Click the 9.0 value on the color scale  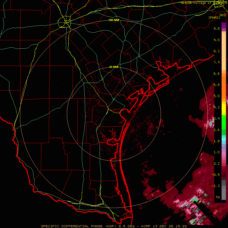[217, 40]
